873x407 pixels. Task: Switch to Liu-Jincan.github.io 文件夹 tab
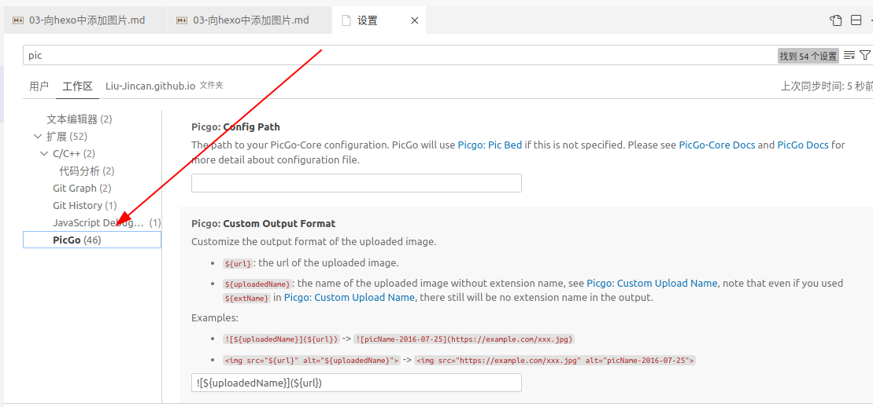(x=165, y=86)
